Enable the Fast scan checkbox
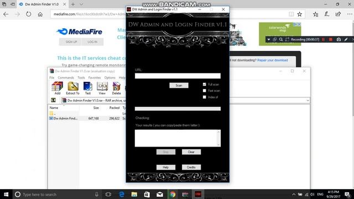This screenshot has height=199, width=354. tap(204, 91)
